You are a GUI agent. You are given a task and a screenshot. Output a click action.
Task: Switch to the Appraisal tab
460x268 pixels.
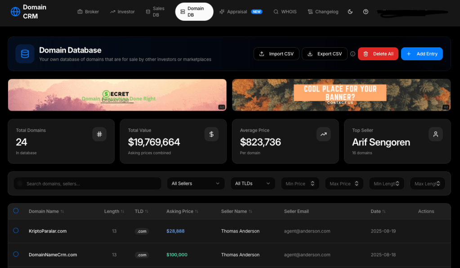pos(241,12)
